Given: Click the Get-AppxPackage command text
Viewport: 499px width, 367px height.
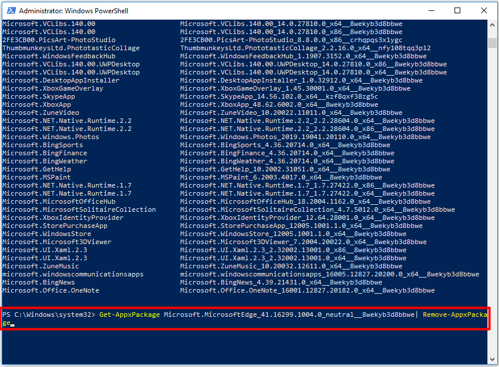Looking at the screenshot, I should [x=129, y=314].
